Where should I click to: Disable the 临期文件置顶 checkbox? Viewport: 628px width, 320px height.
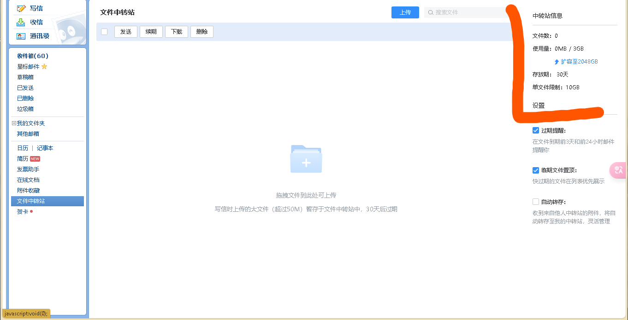(536, 170)
